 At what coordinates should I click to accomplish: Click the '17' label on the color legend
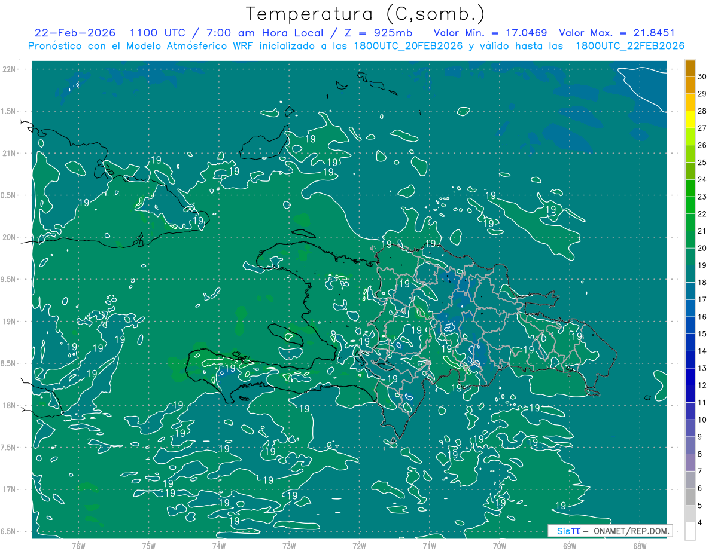(x=702, y=299)
